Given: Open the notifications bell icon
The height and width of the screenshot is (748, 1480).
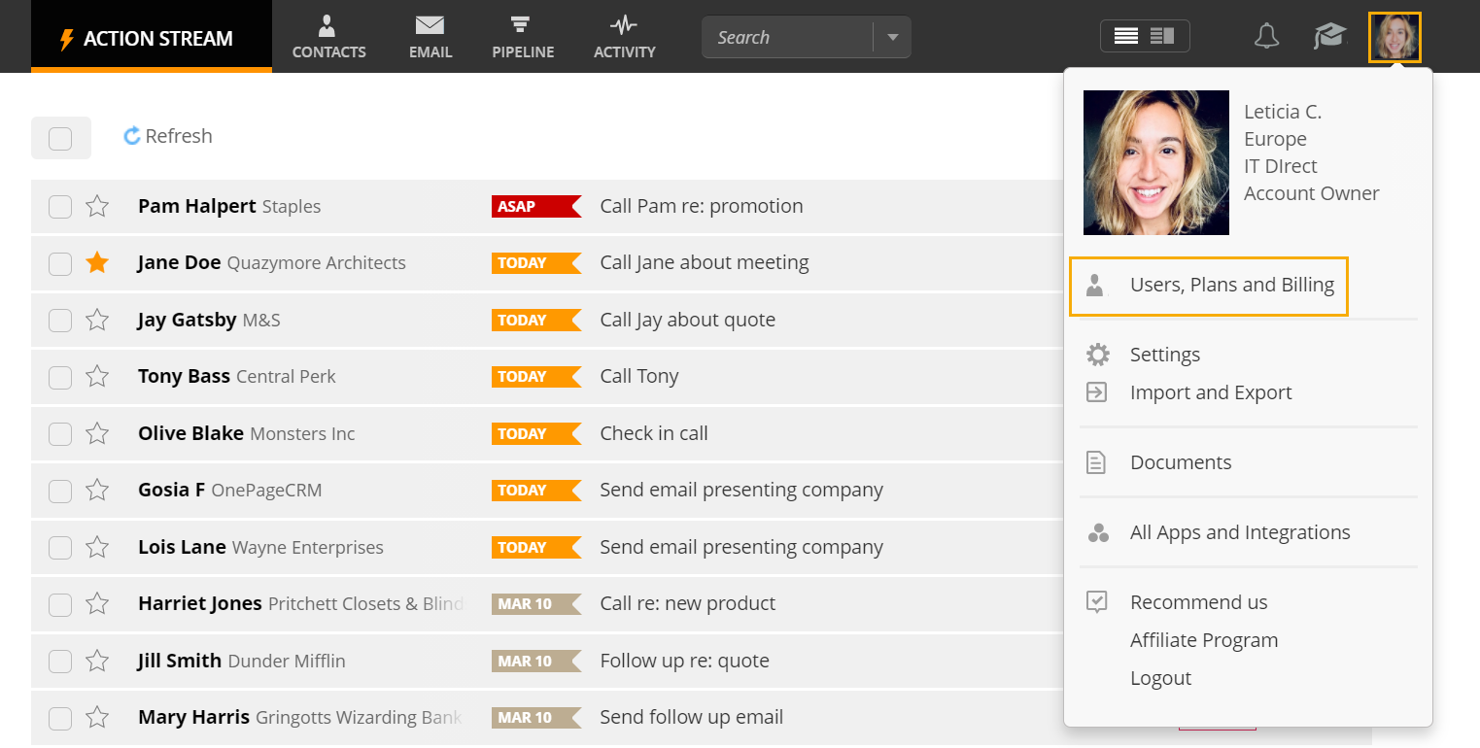Looking at the screenshot, I should click(1265, 37).
